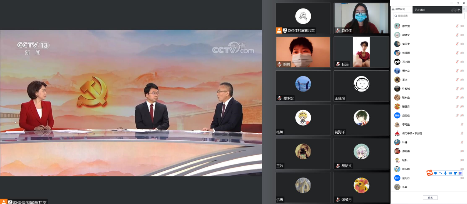Image resolution: width=467 pixels, height=204 pixels.
Task: Select 胡然's video tile
Action: pyautogui.click(x=303, y=52)
